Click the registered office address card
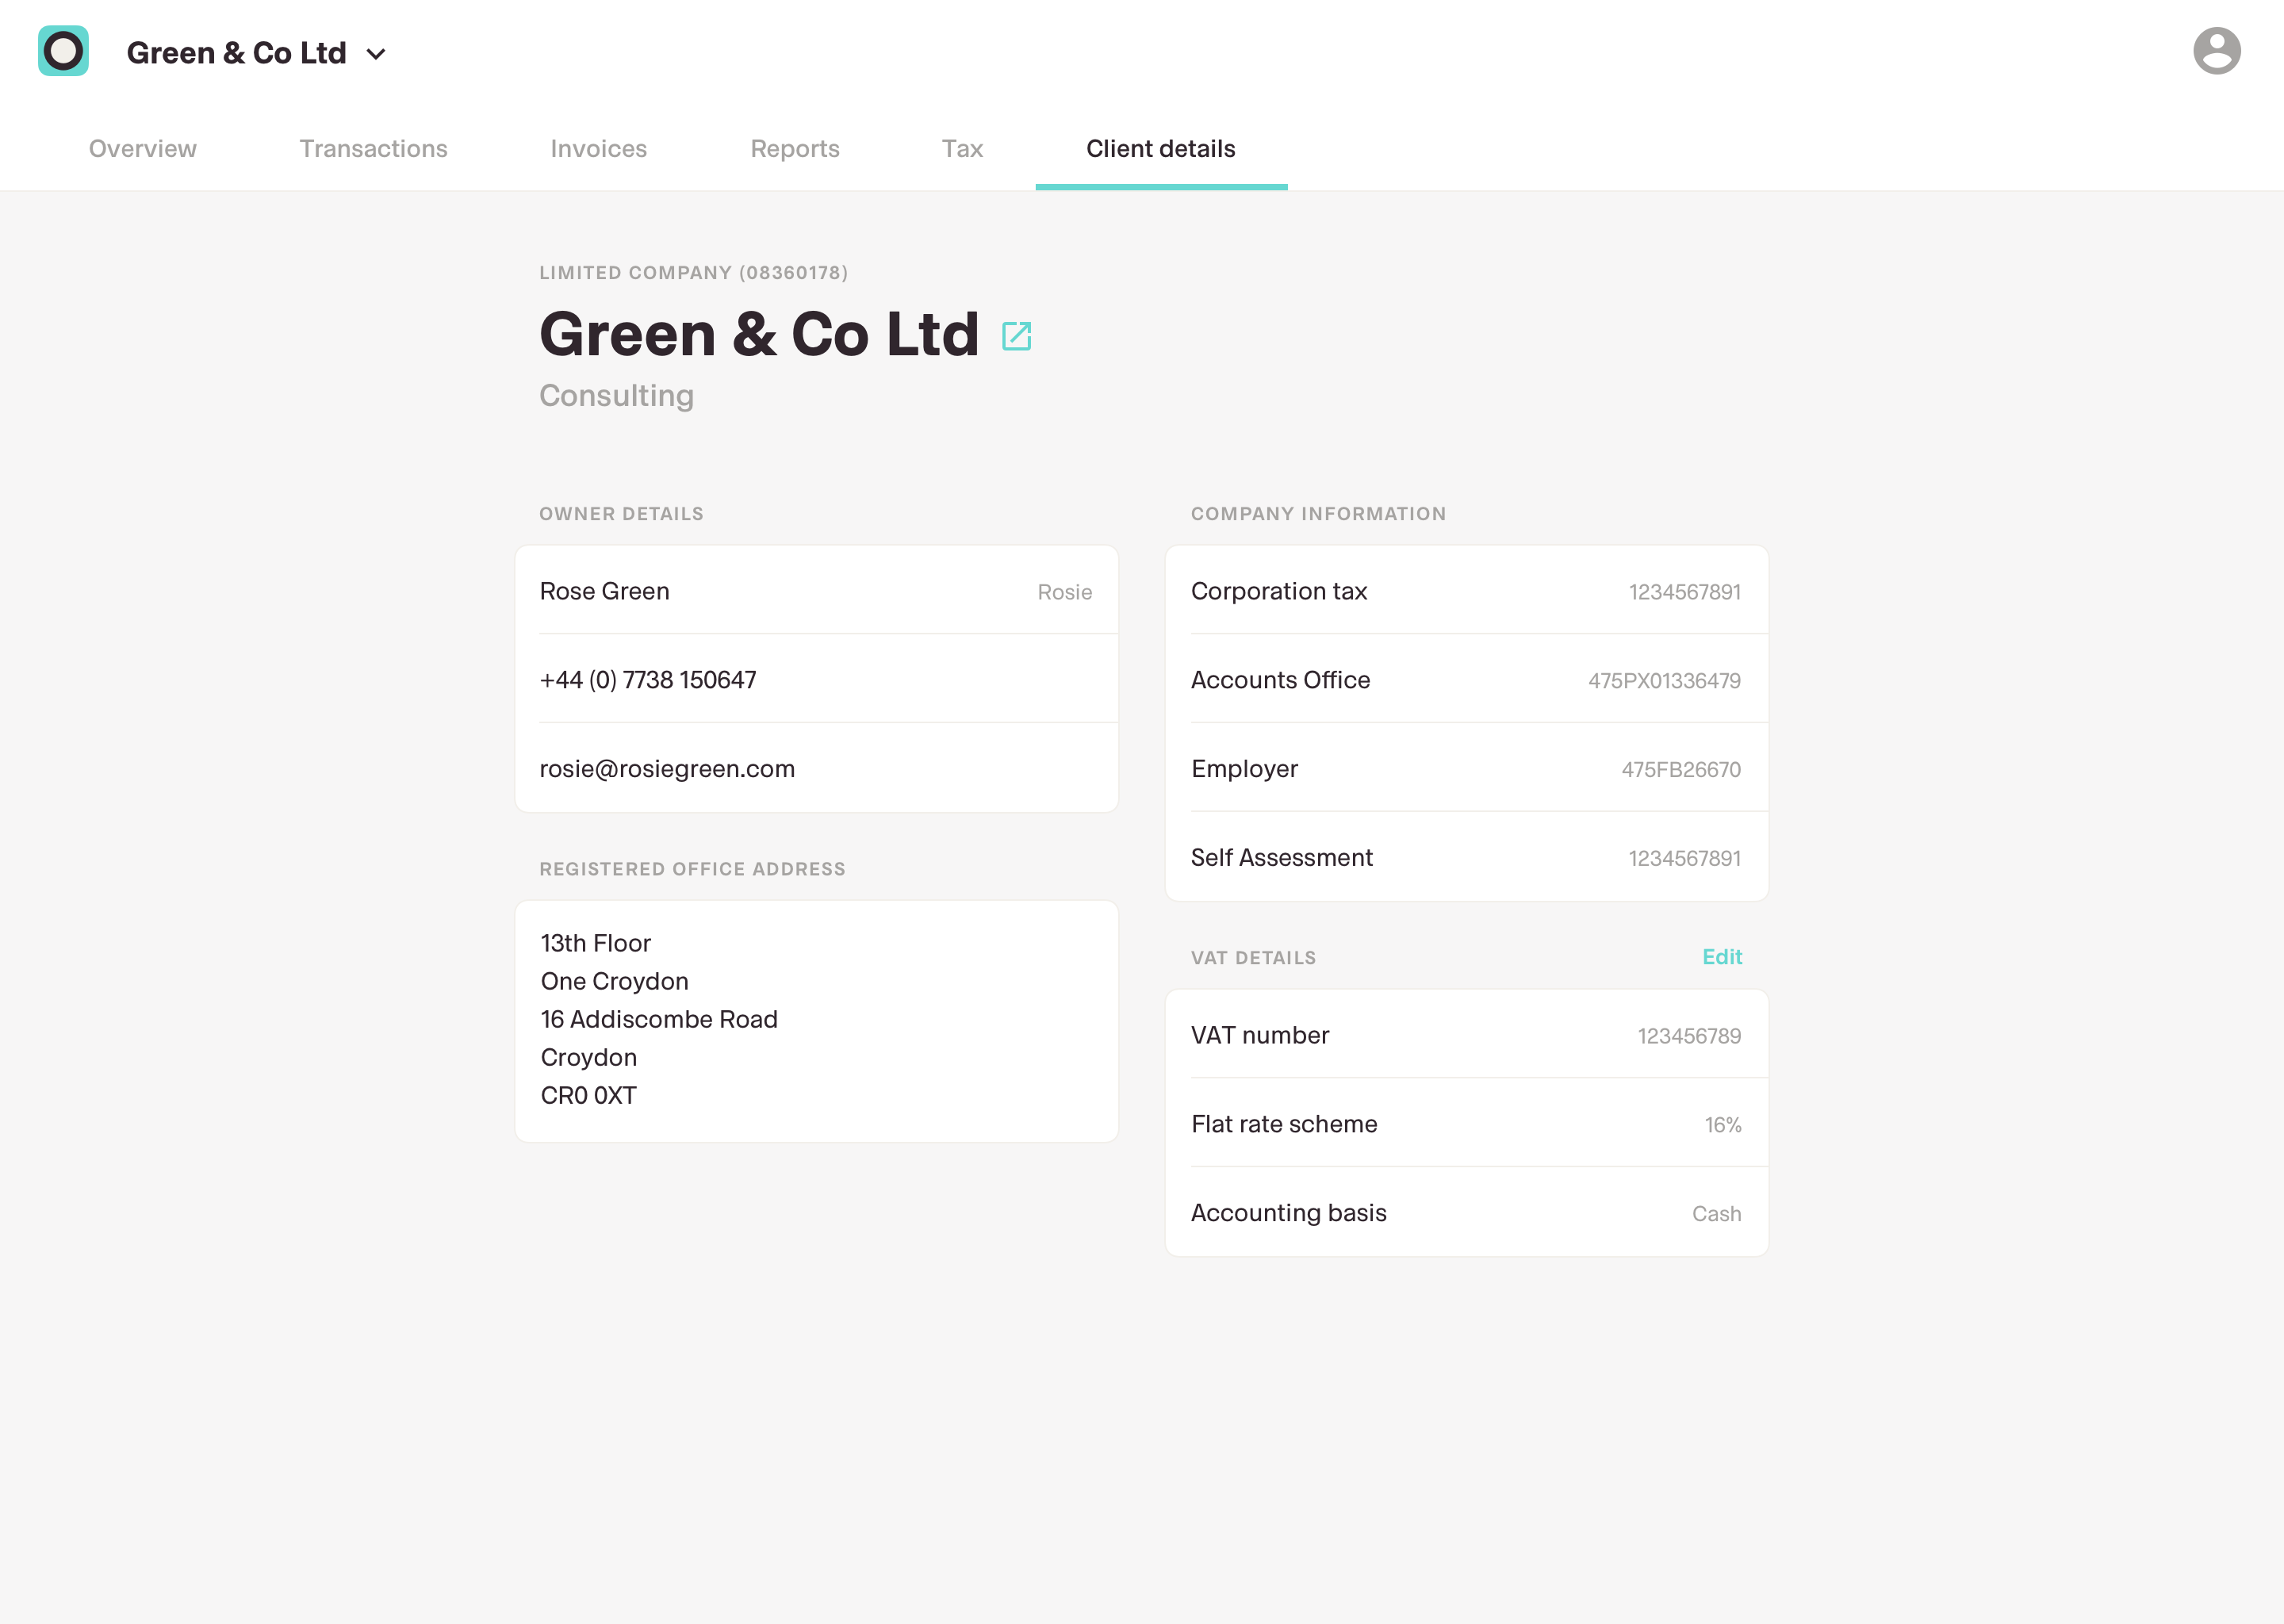 point(815,1020)
